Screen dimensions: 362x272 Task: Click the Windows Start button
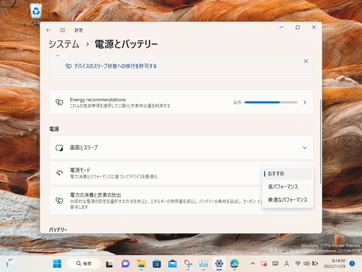(x=57, y=263)
